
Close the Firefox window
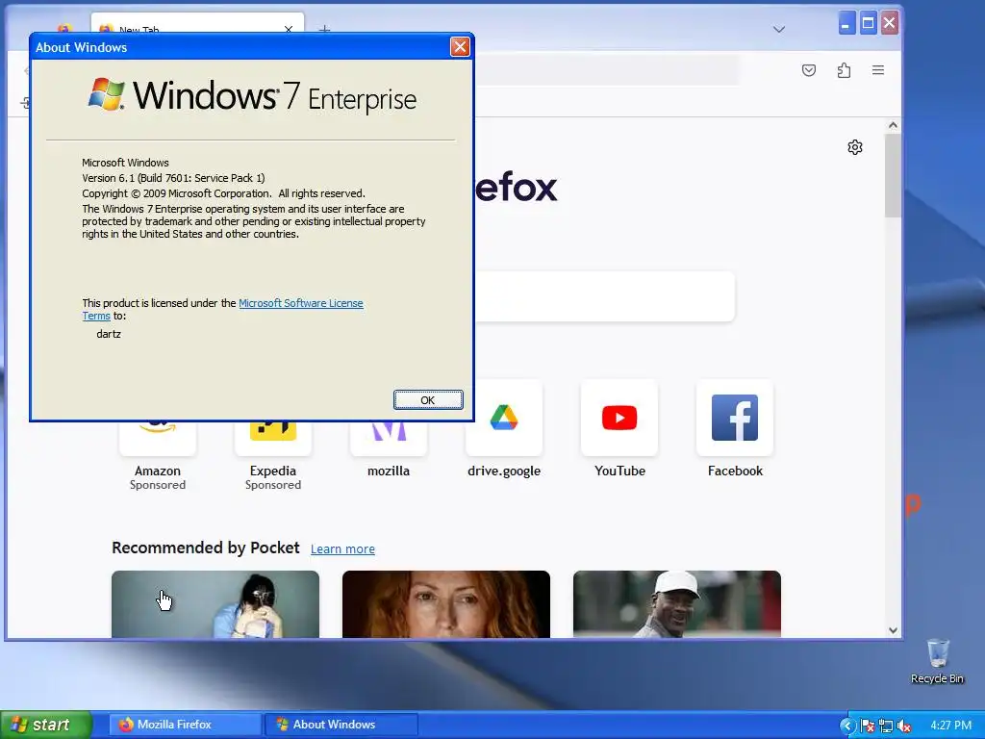point(890,24)
